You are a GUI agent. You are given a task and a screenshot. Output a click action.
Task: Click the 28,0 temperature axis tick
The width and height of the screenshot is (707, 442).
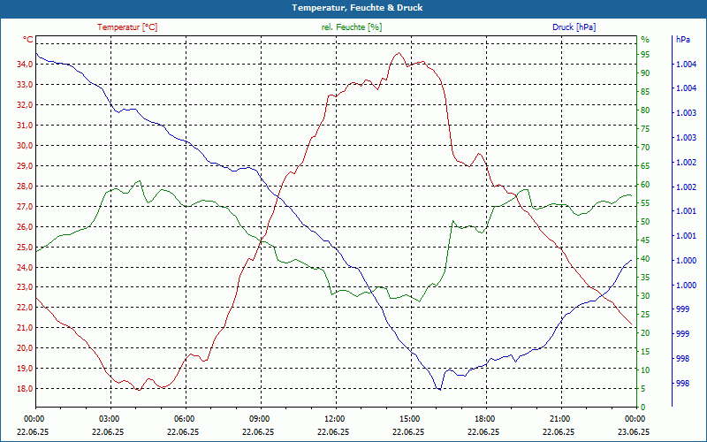(x=25, y=187)
